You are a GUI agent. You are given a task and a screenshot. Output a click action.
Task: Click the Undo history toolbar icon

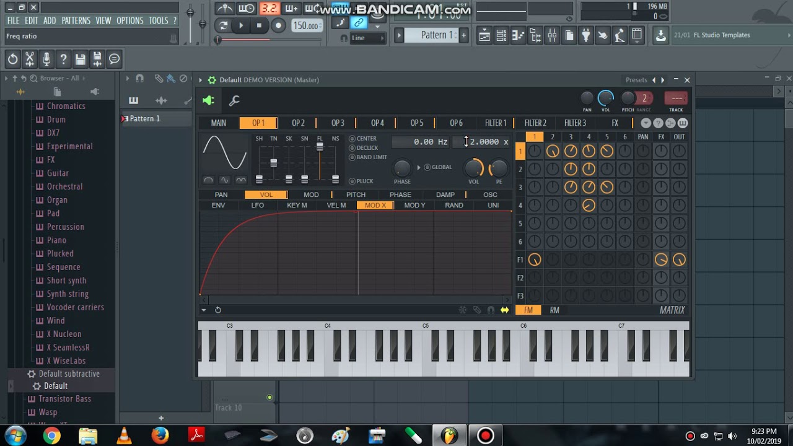12,59
